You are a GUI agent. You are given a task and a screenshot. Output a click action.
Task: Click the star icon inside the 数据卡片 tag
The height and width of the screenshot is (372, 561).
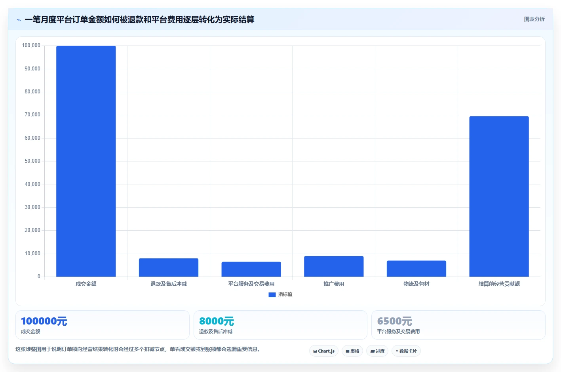point(397,351)
